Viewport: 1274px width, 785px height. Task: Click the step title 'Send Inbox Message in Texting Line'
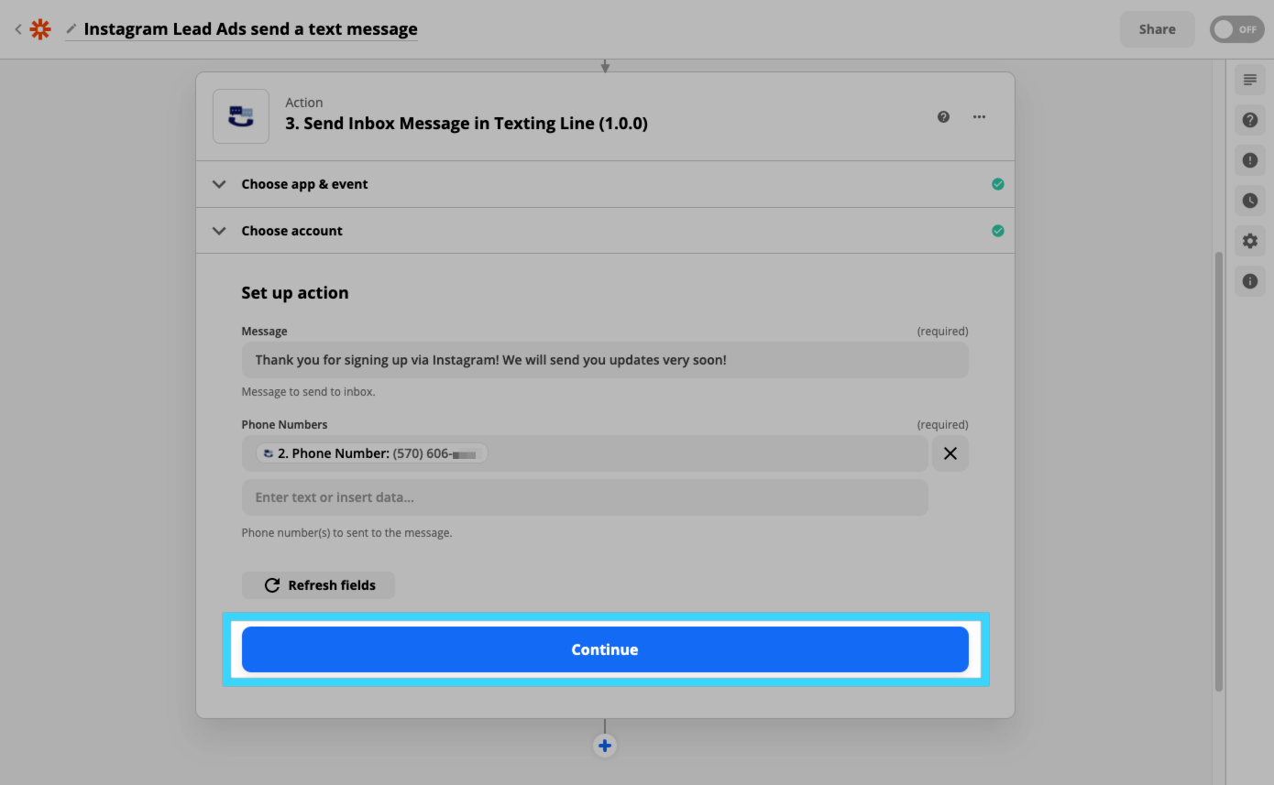[x=467, y=124]
